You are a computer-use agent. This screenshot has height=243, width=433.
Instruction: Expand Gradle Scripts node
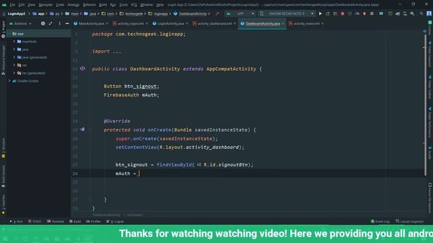pos(9,81)
